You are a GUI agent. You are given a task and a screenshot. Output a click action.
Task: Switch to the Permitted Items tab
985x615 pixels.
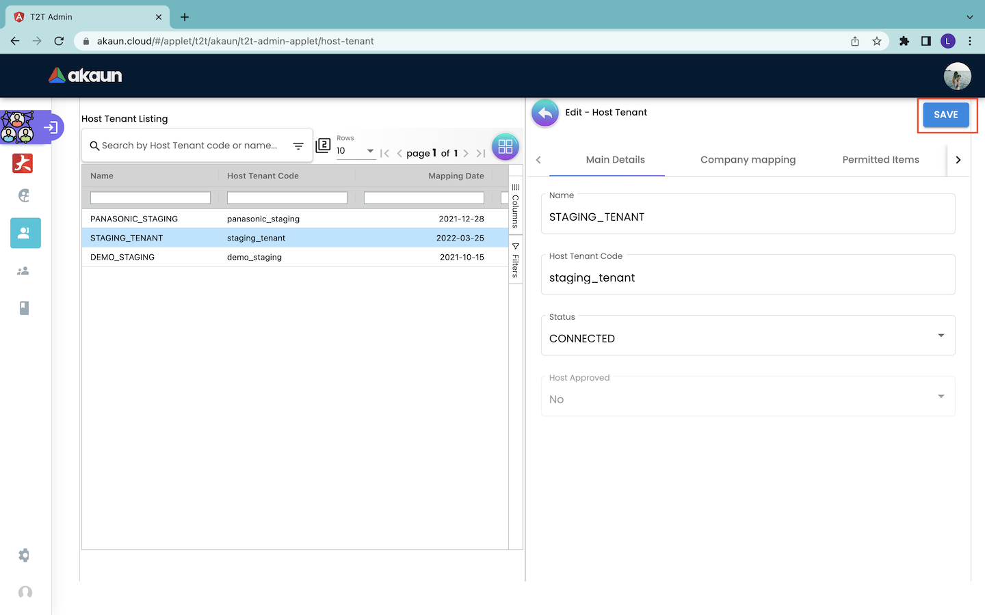click(880, 160)
